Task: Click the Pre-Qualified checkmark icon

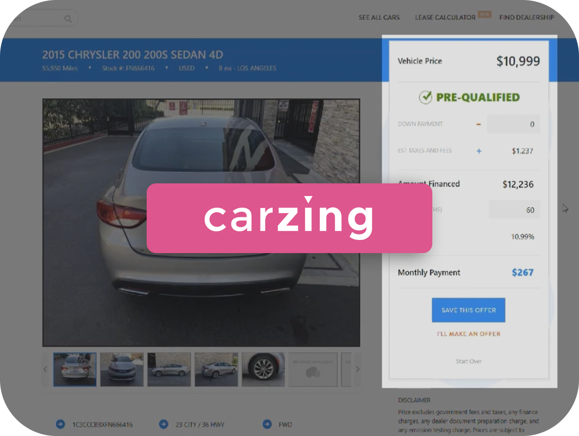Action: pos(425,97)
